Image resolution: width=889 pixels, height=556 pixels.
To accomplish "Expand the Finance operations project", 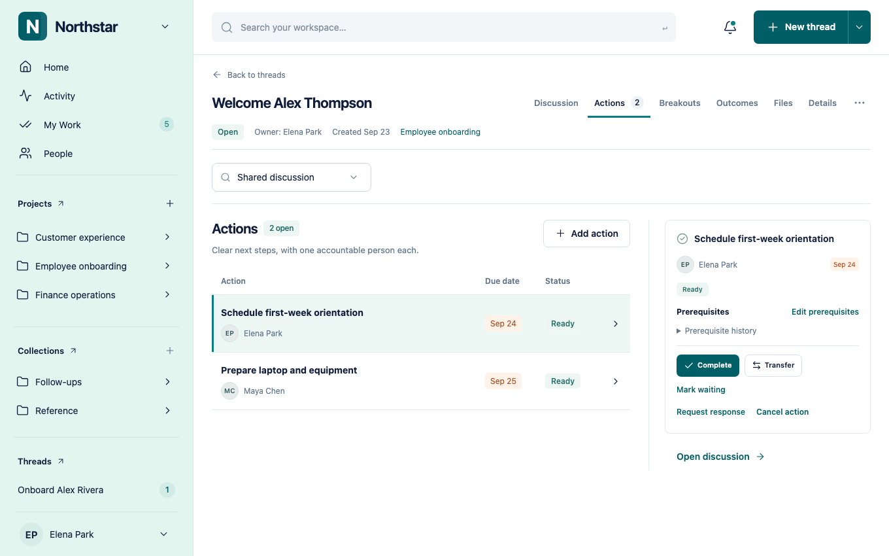I will (167, 295).
